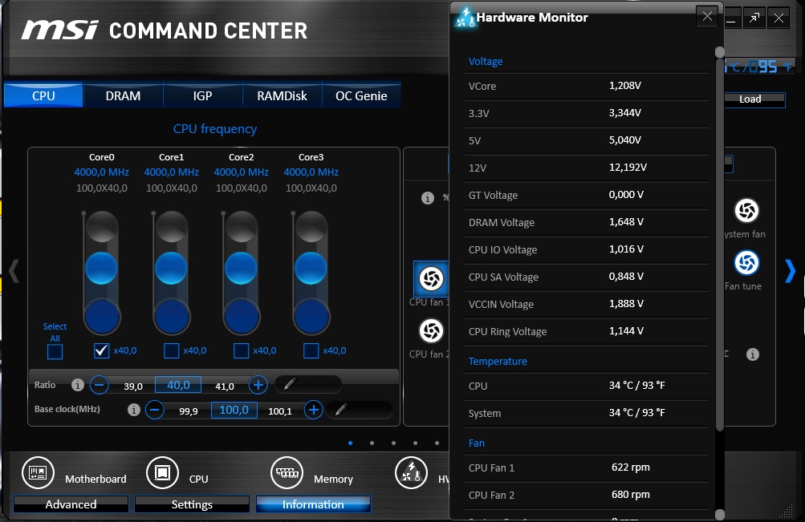Jump to the fifth page dot
The image size is (805, 522).
tap(437, 443)
